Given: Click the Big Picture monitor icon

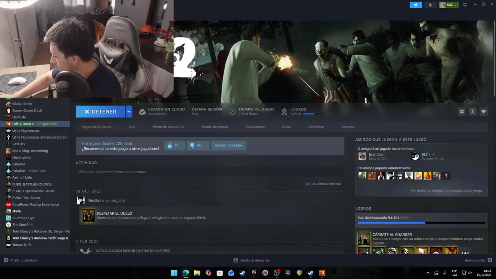Looking at the screenshot, I should coord(465,5).
